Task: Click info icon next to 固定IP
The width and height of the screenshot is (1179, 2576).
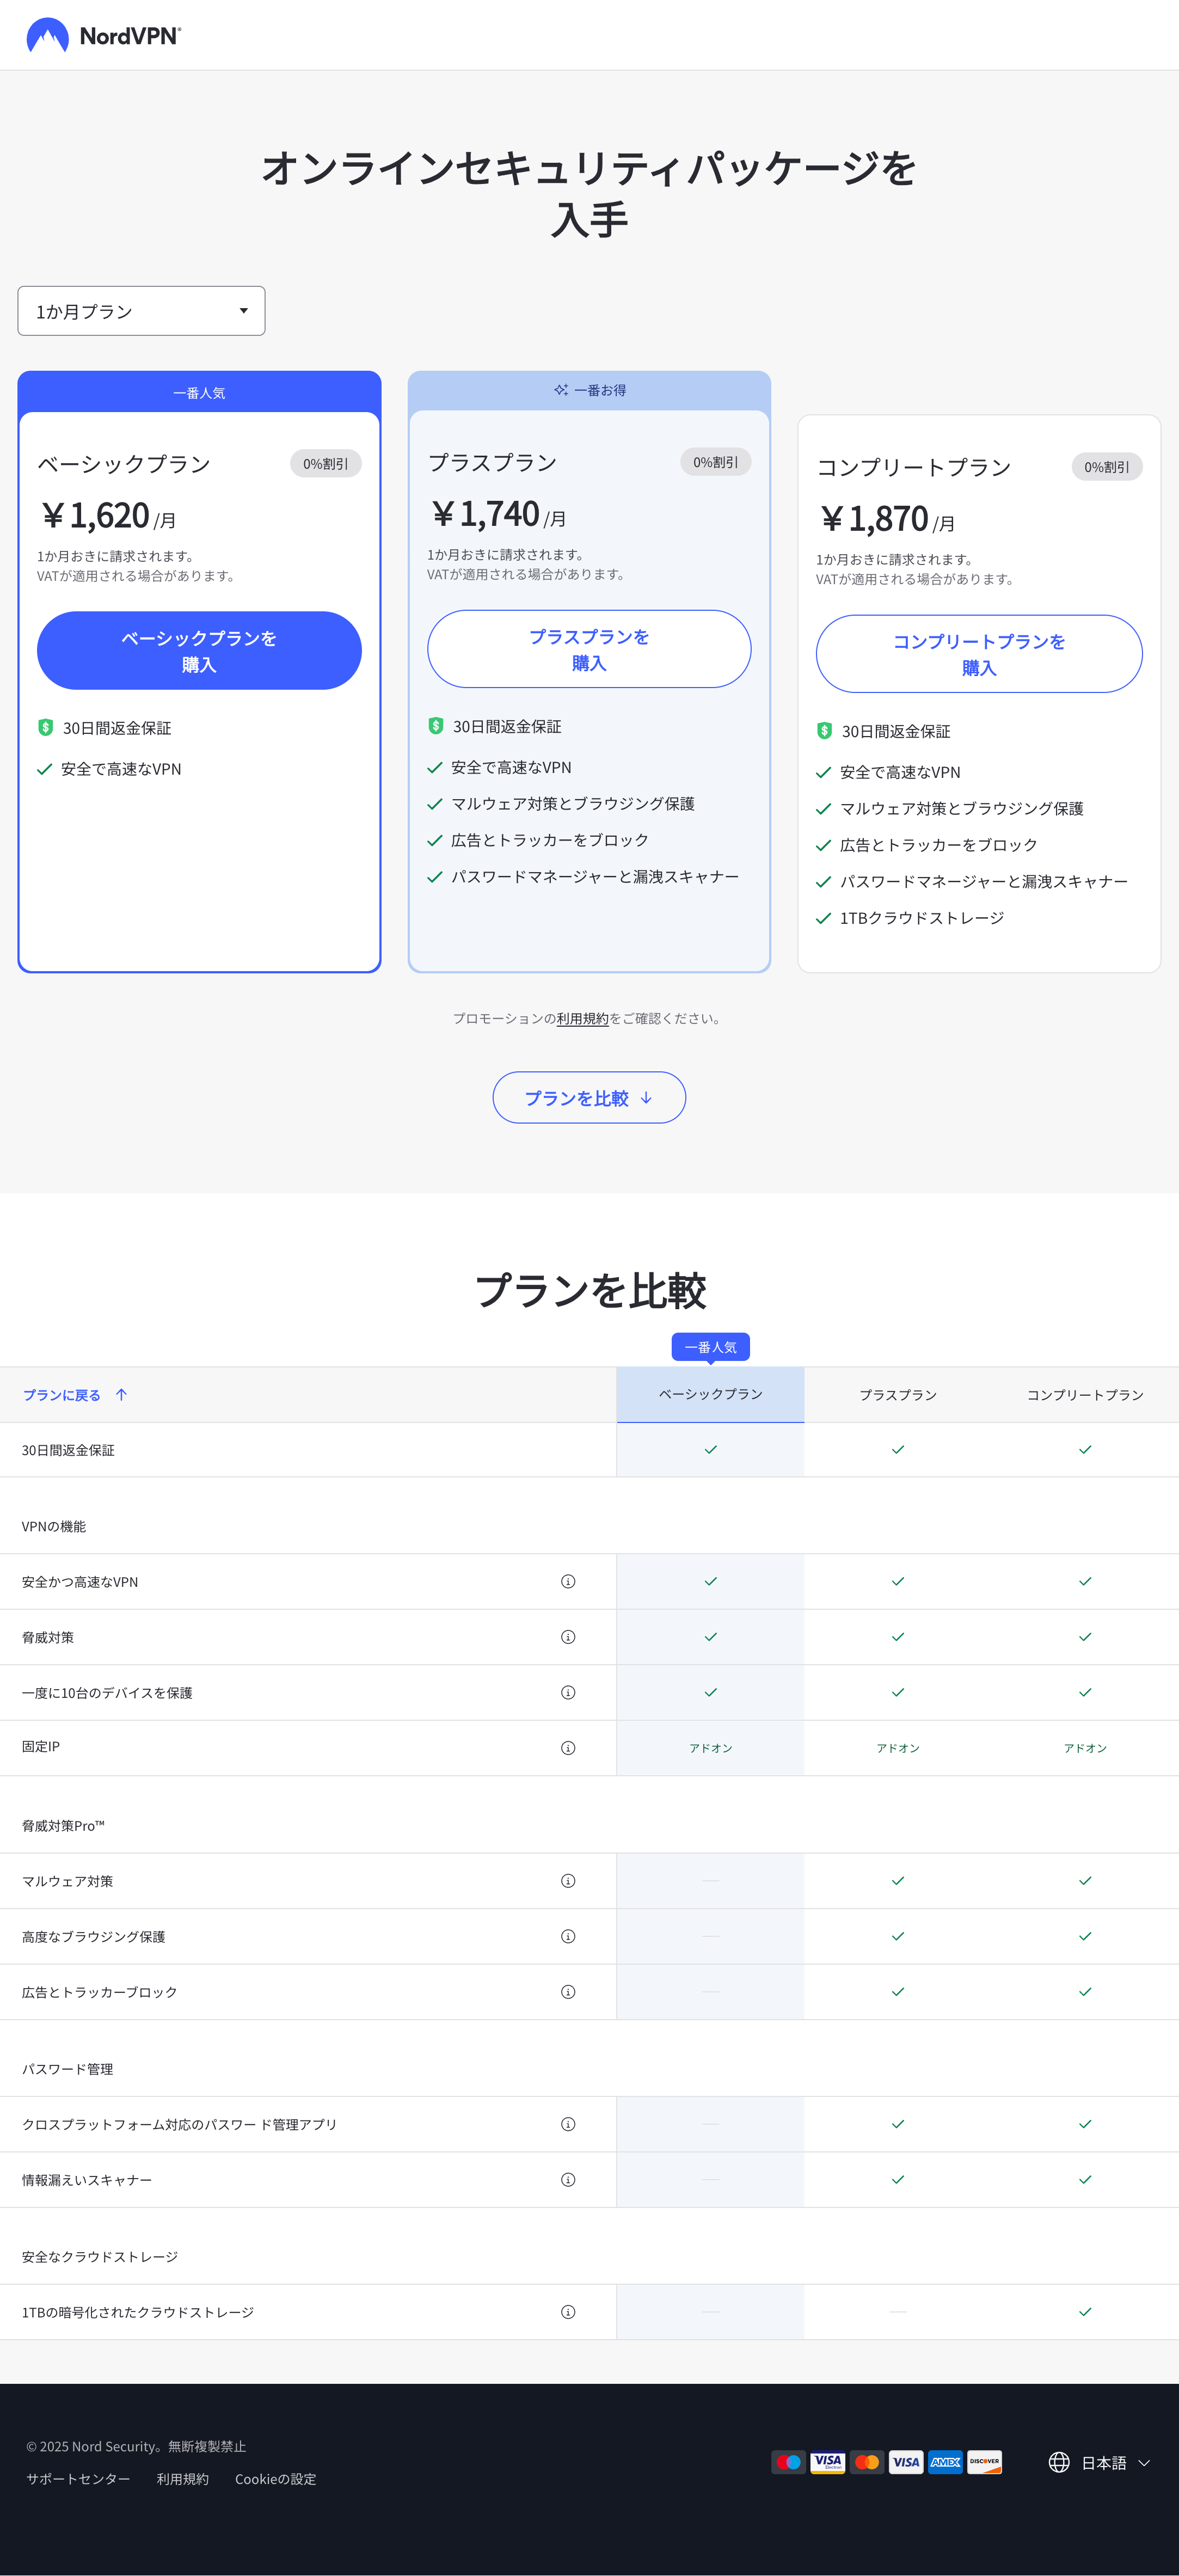Action: click(x=568, y=1748)
